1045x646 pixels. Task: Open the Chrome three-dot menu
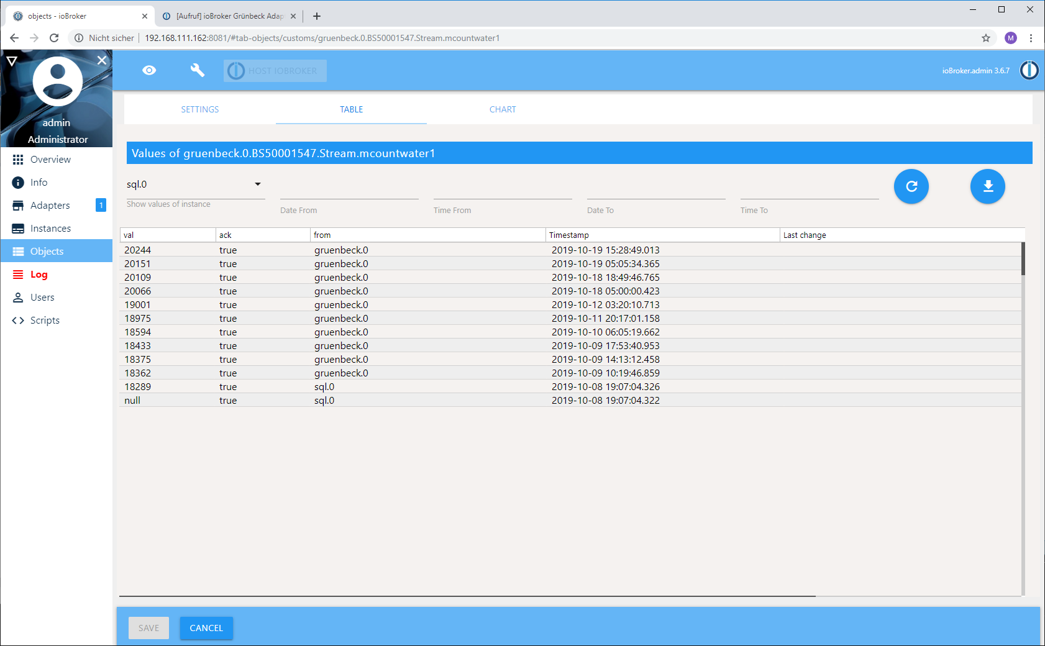[1031, 38]
